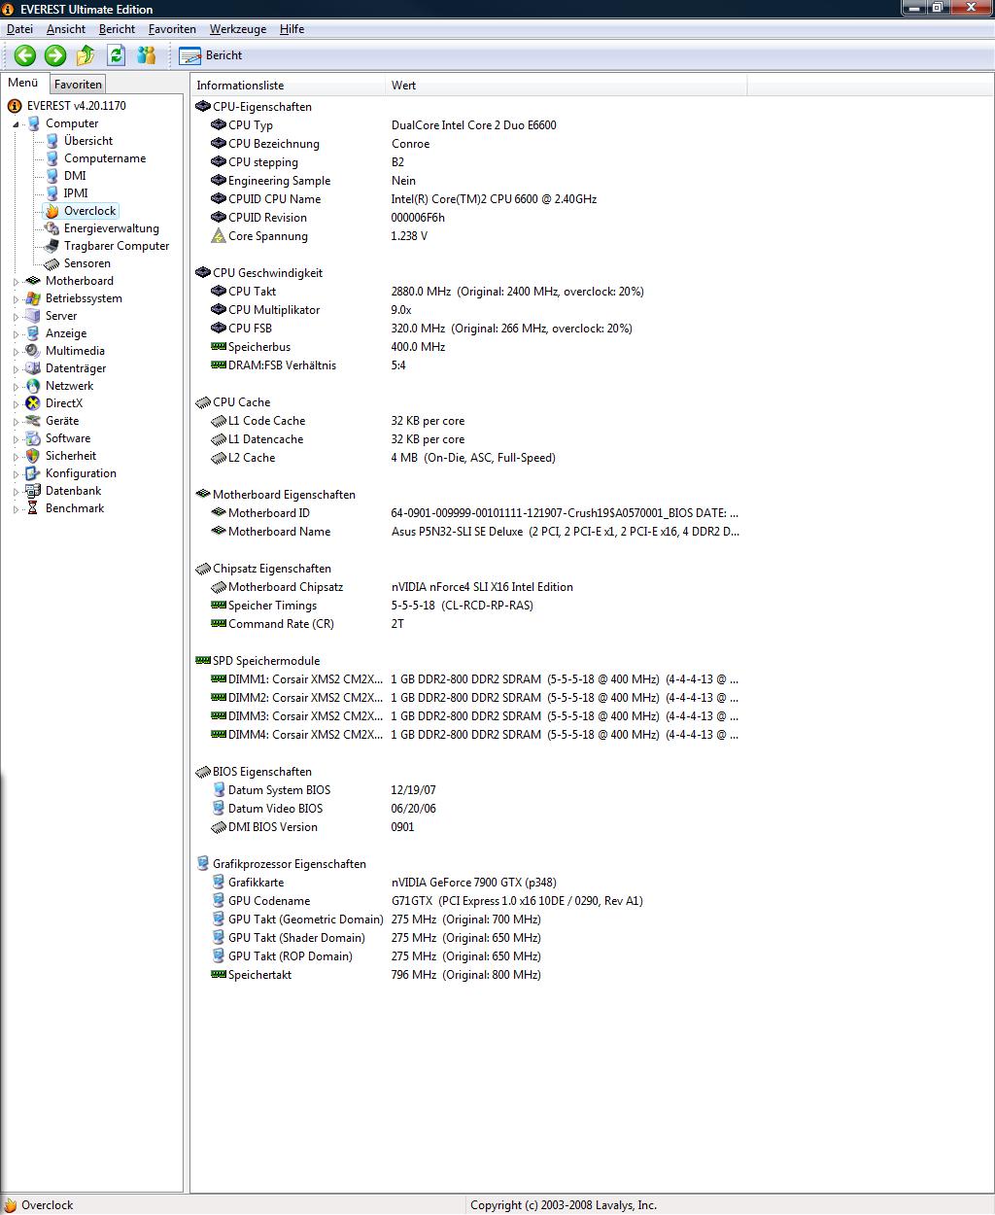This screenshot has height=1215, width=995.
Task: Select the L2 Cache row
Action: coord(467,458)
